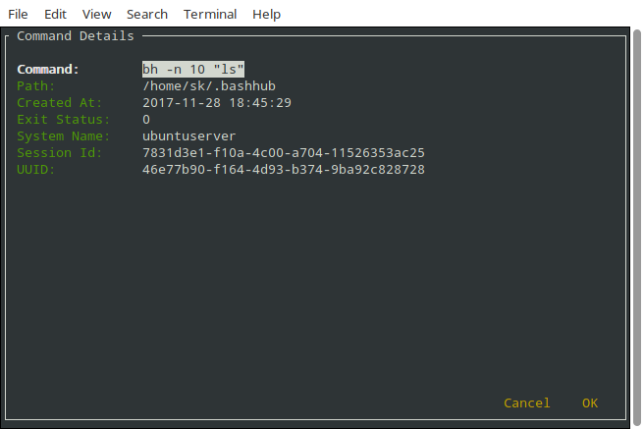Viewport: 644px width, 429px height.
Task: Click the highlighted command input field
Action: coord(192,70)
